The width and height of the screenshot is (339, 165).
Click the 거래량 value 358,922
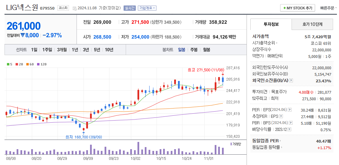pyautogui.click(x=218, y=22)
